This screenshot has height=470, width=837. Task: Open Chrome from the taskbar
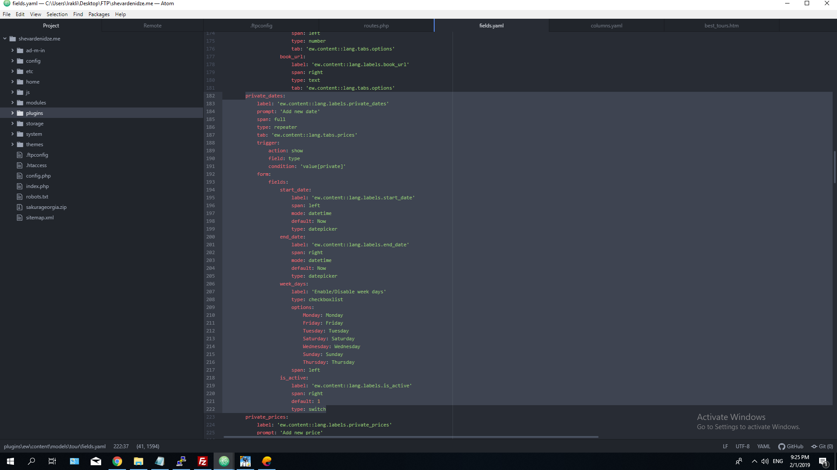click(117, 461)
